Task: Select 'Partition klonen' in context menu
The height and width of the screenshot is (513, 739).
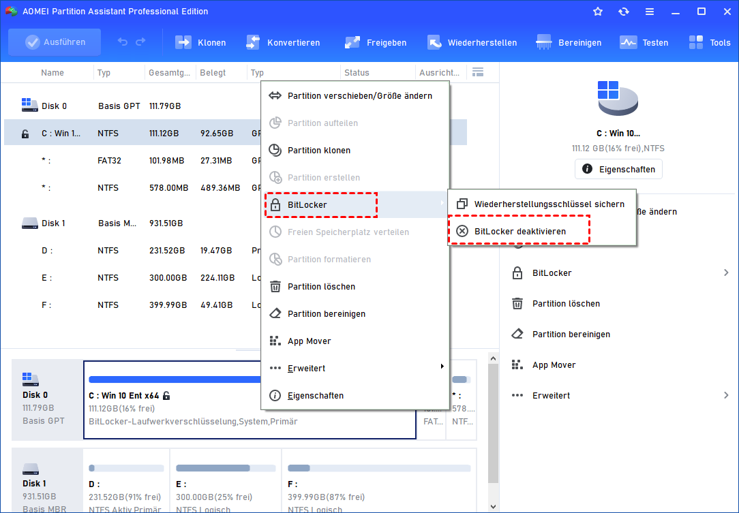Action: pyautogui.click(x=355, y=151)
